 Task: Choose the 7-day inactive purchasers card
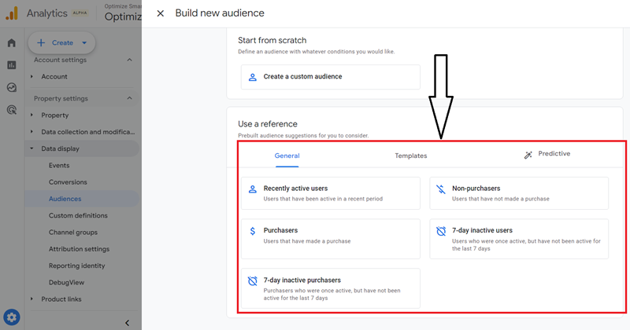tap(330, 288)
